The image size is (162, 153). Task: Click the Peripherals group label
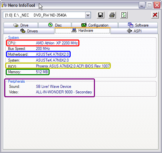click(17, 81)
